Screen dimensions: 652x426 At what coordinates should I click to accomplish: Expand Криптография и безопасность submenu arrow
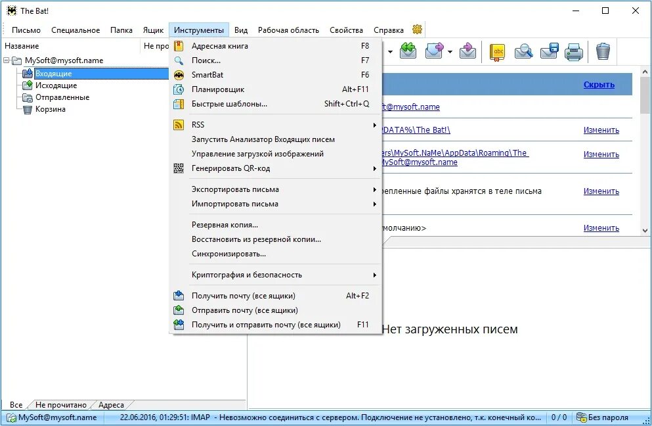pyautogui.click(x=374, y=275)
